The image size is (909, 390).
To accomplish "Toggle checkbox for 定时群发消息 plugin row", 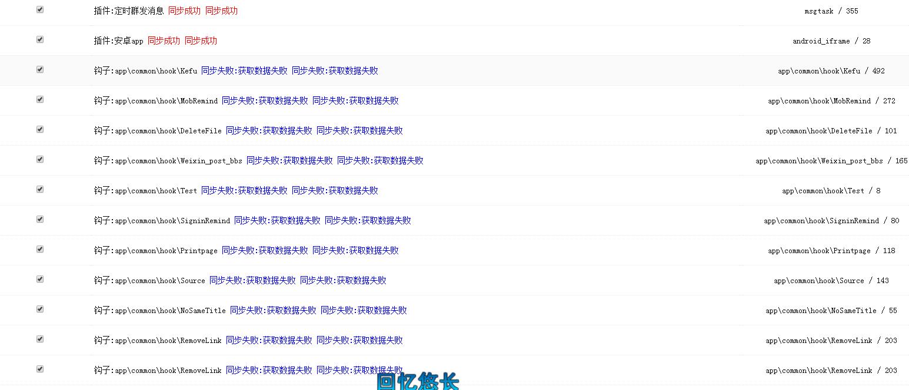I will pyautogui.click(x=40, y=10).
